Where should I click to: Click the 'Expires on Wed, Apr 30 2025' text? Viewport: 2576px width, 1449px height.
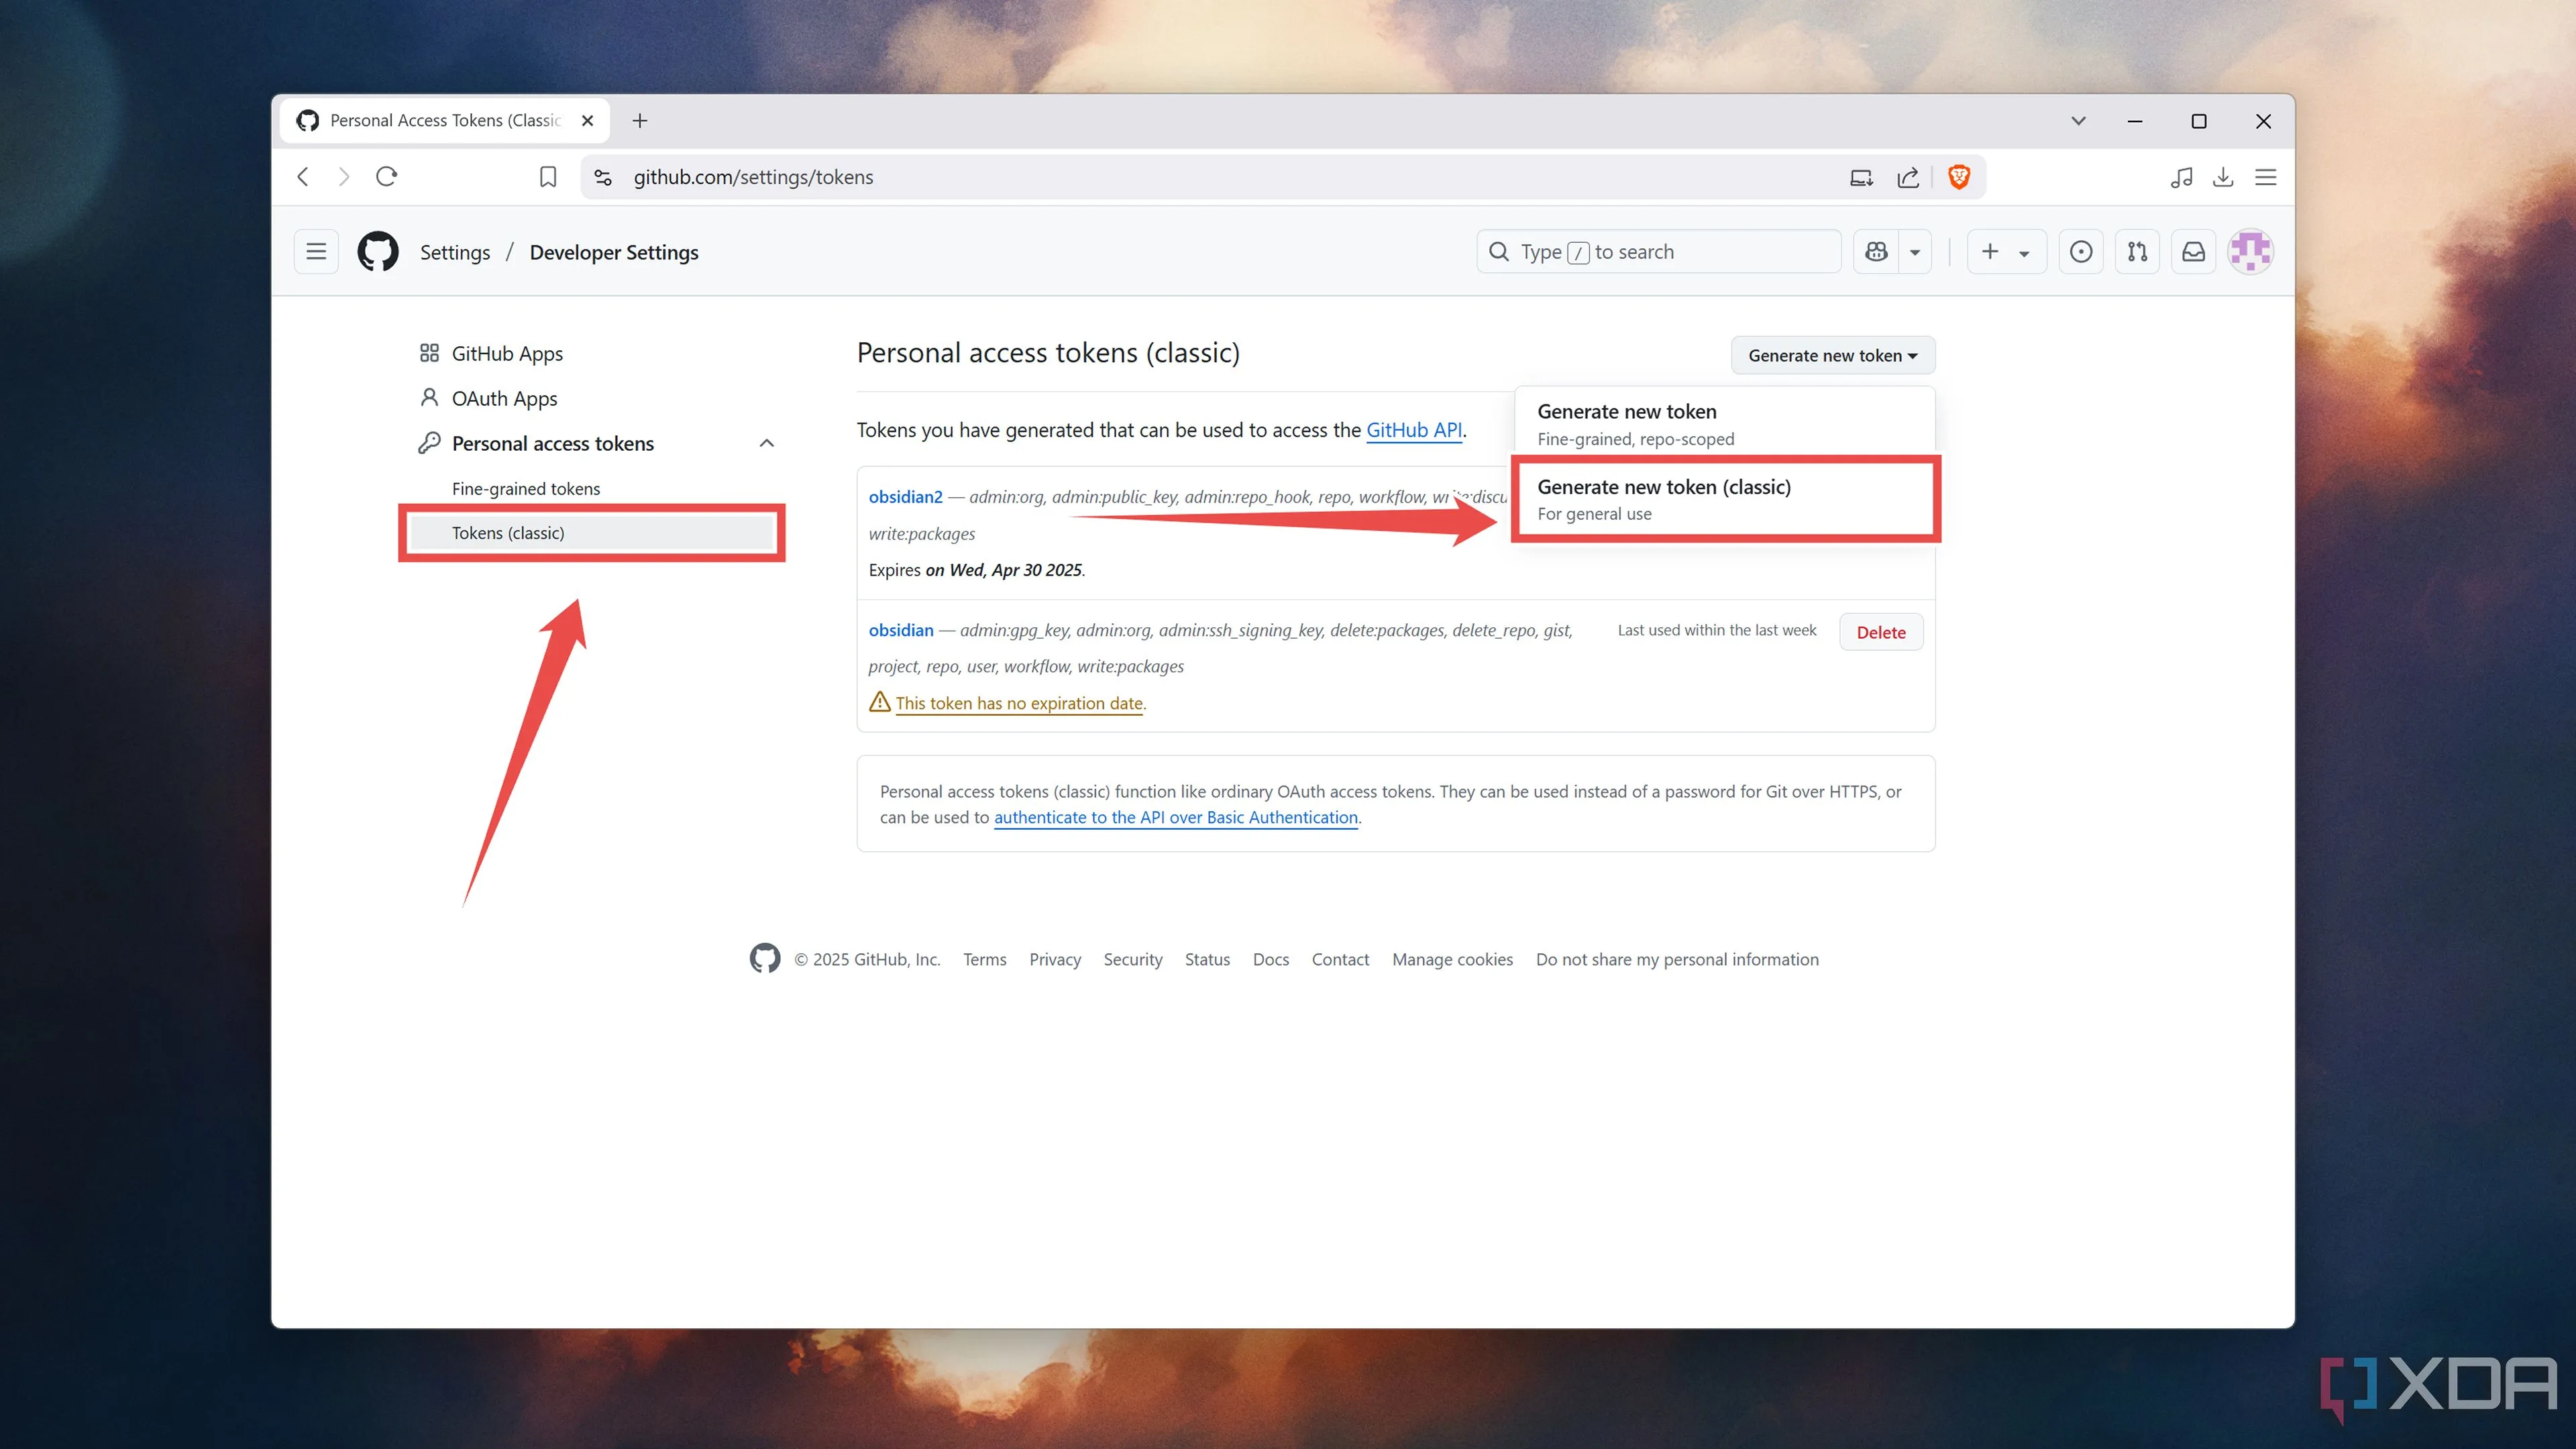[976, 570]
